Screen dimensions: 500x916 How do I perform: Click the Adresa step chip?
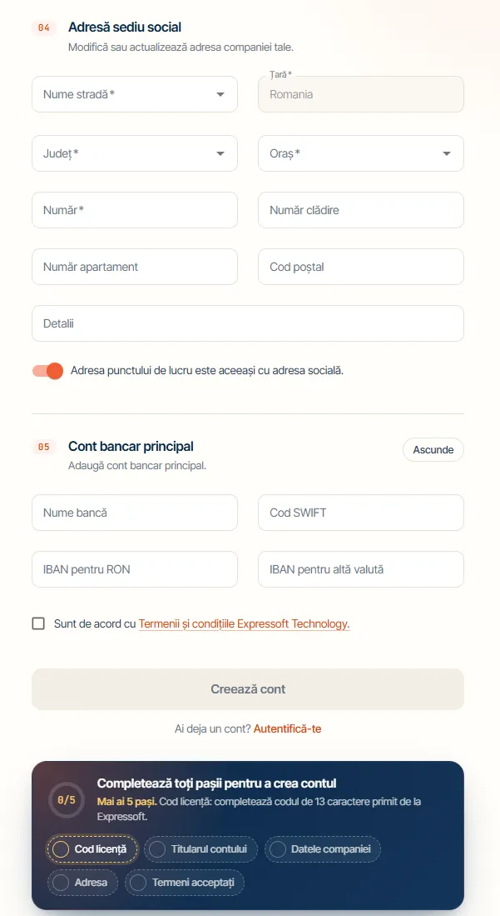tap(82, 882)
